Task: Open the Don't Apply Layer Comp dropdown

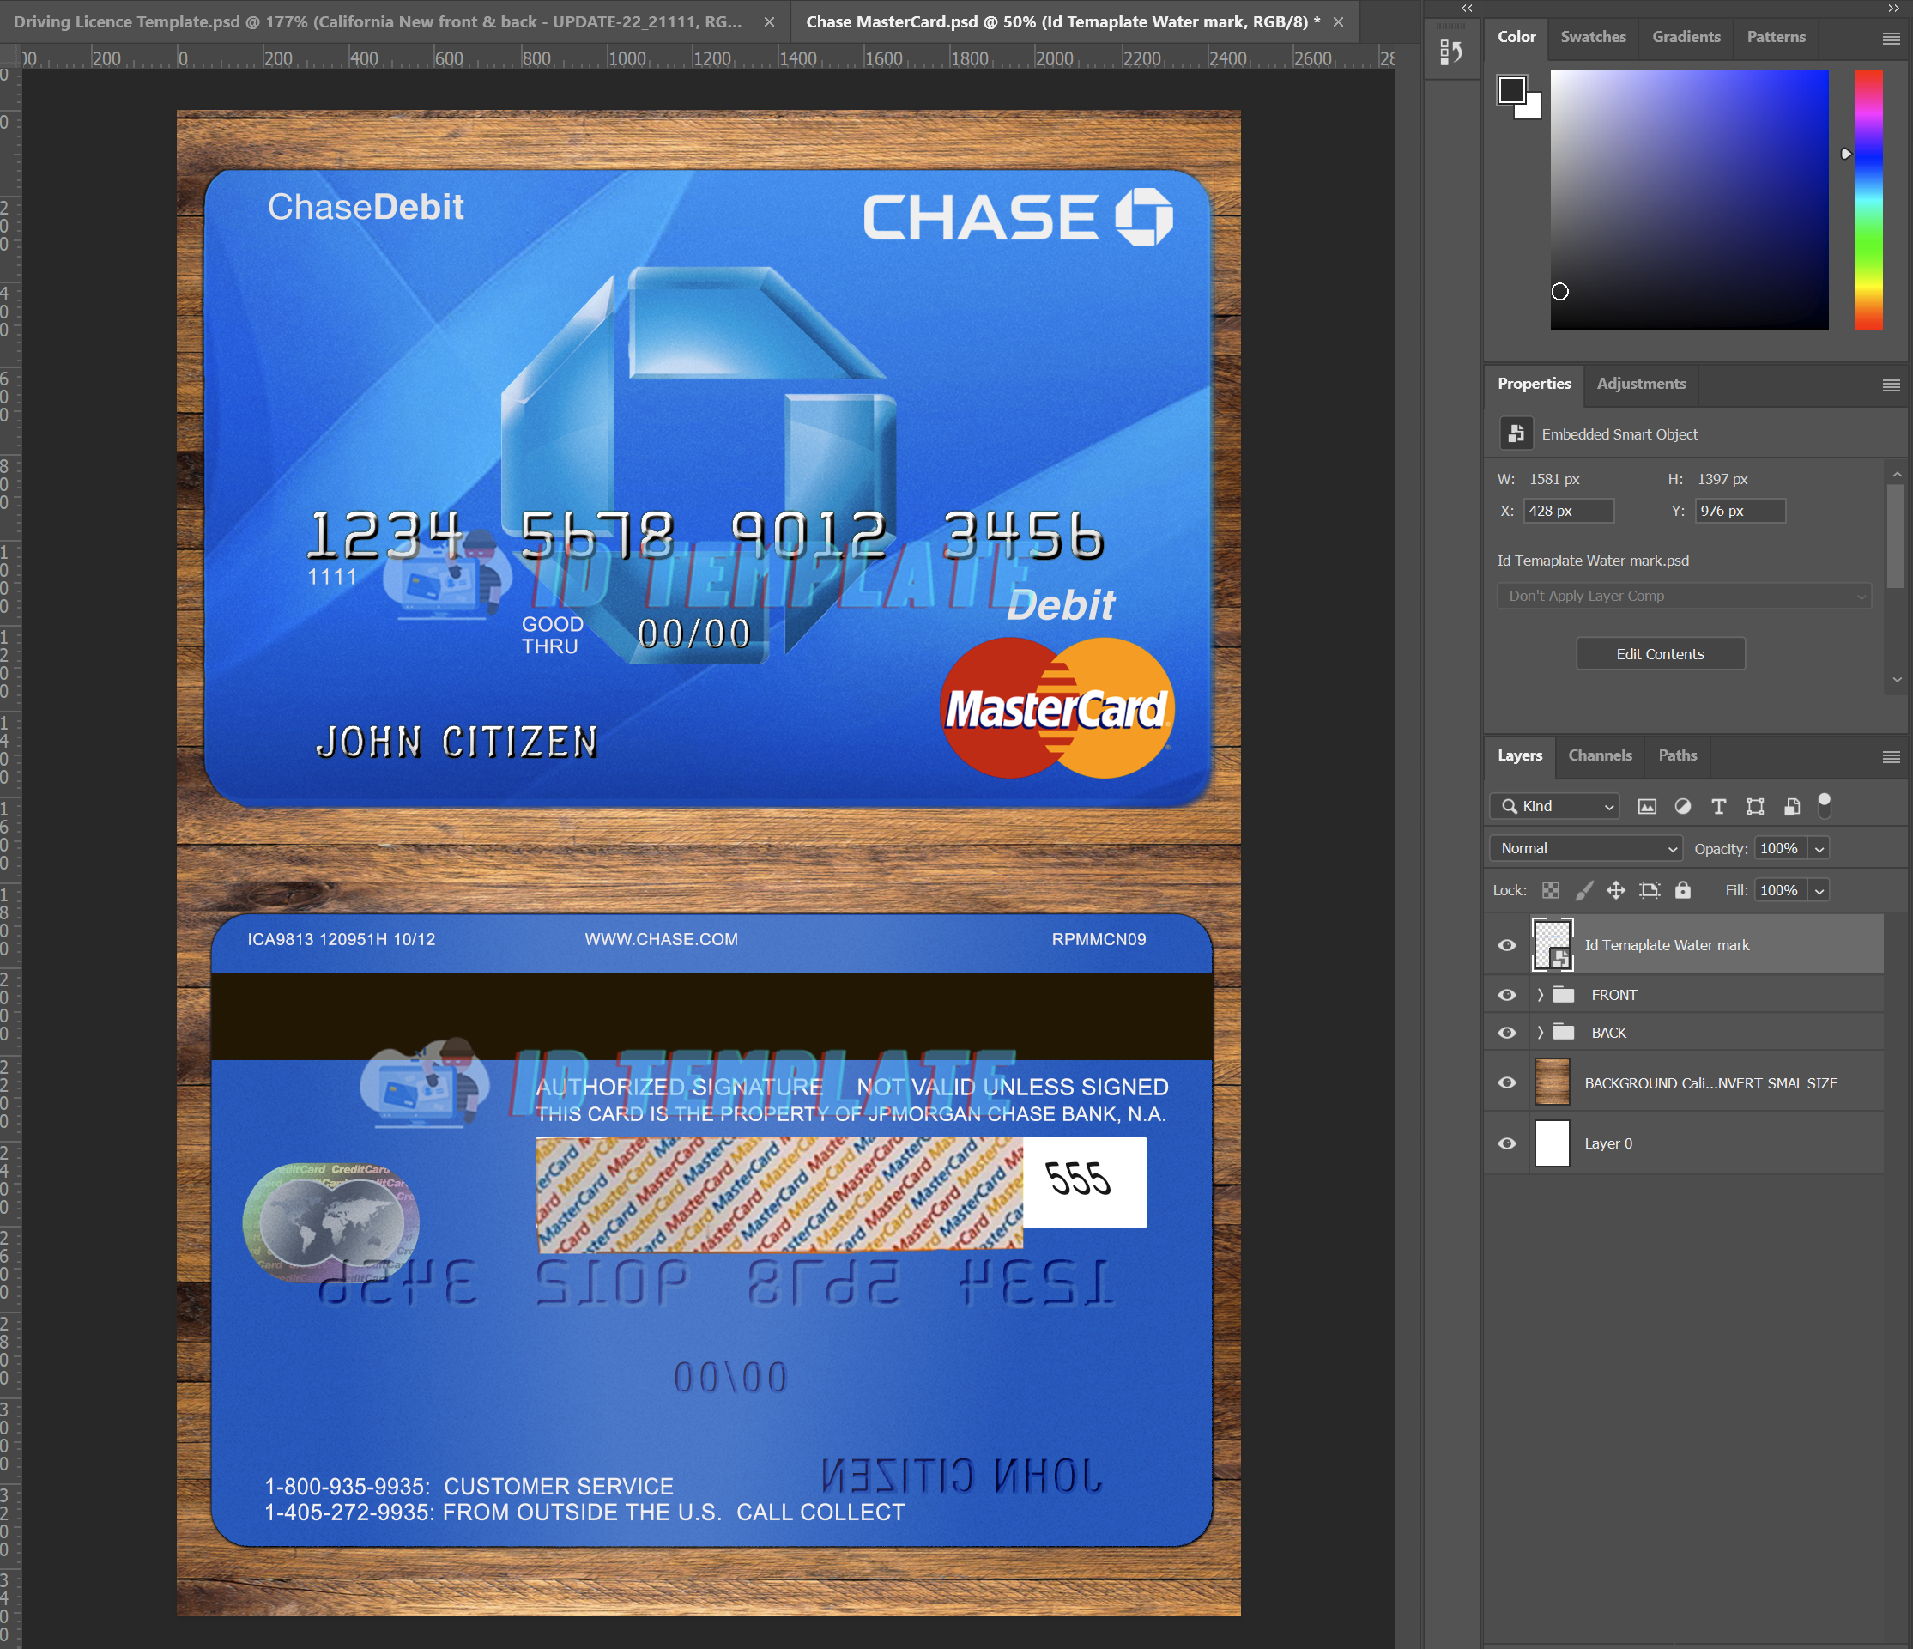Action: pyautogui.click(x=1684, y=596)
